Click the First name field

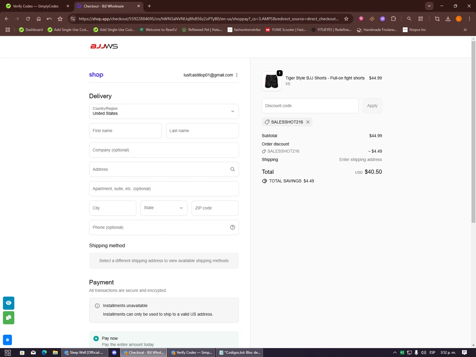coord(125,131)
